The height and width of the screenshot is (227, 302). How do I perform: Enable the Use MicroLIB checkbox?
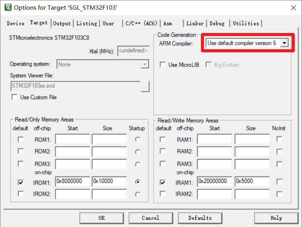tap(163, 65)
